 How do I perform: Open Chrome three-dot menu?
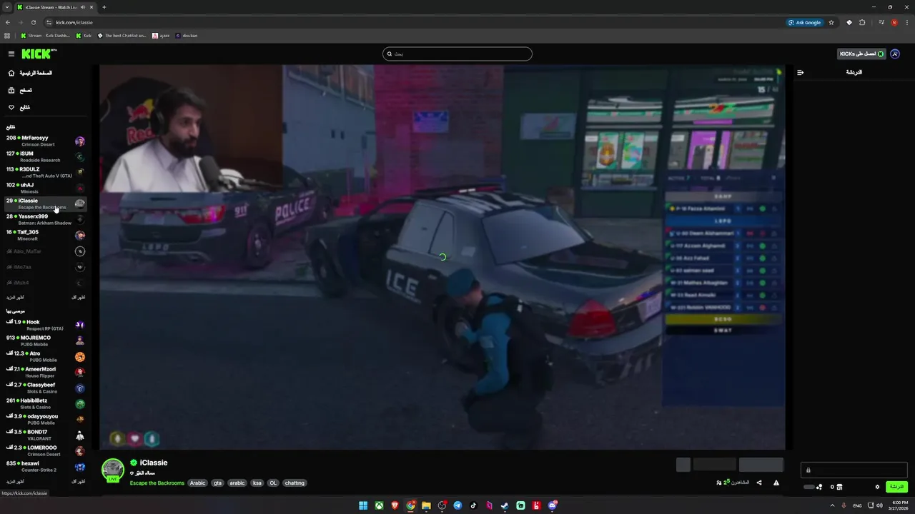point(907,22)
